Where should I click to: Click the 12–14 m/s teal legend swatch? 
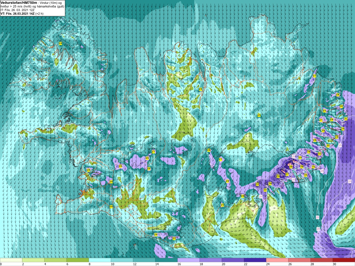144,260
